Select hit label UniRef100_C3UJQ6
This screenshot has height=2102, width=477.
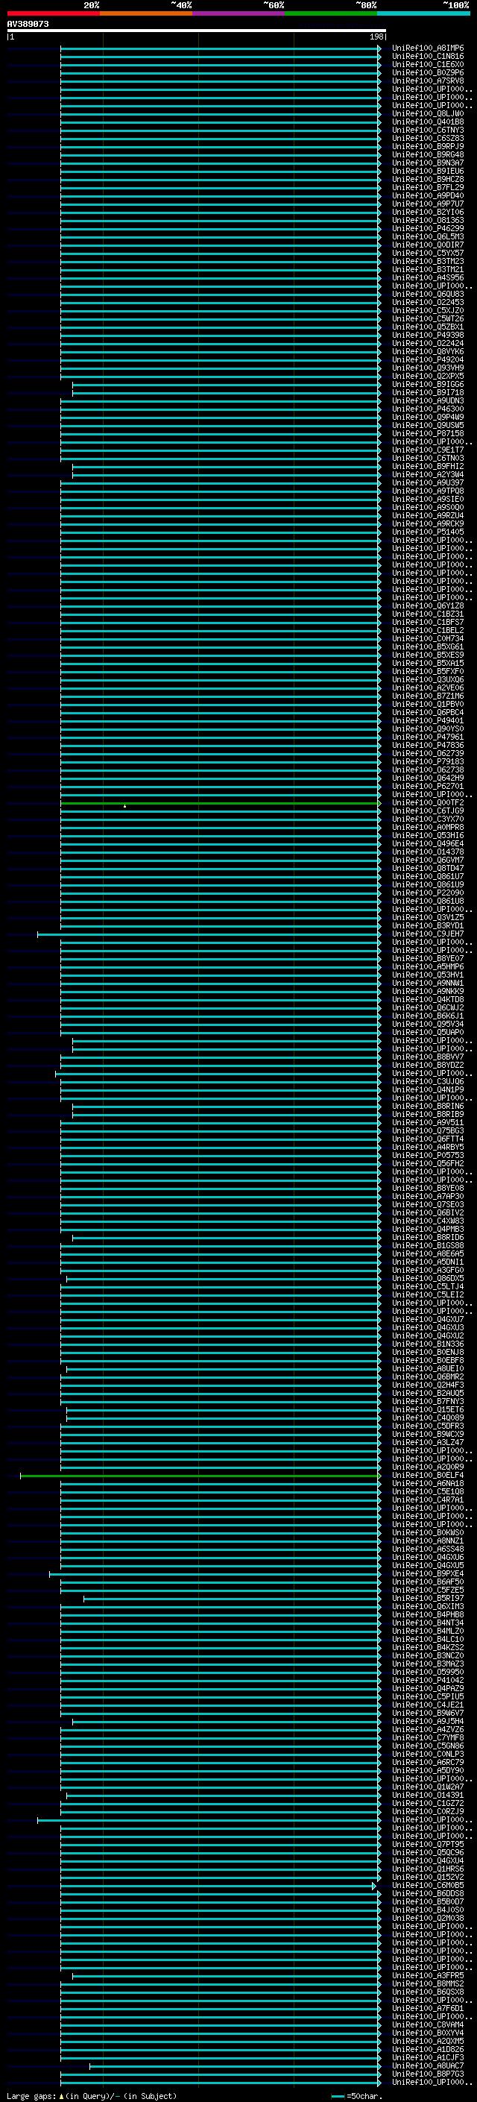point(428,1082)
